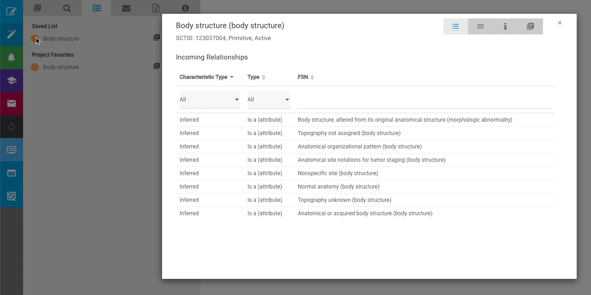
Task: Switch to the taxonomy tab icon
Action: 37,8
